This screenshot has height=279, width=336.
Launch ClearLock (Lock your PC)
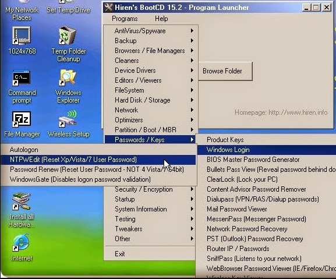266,179
